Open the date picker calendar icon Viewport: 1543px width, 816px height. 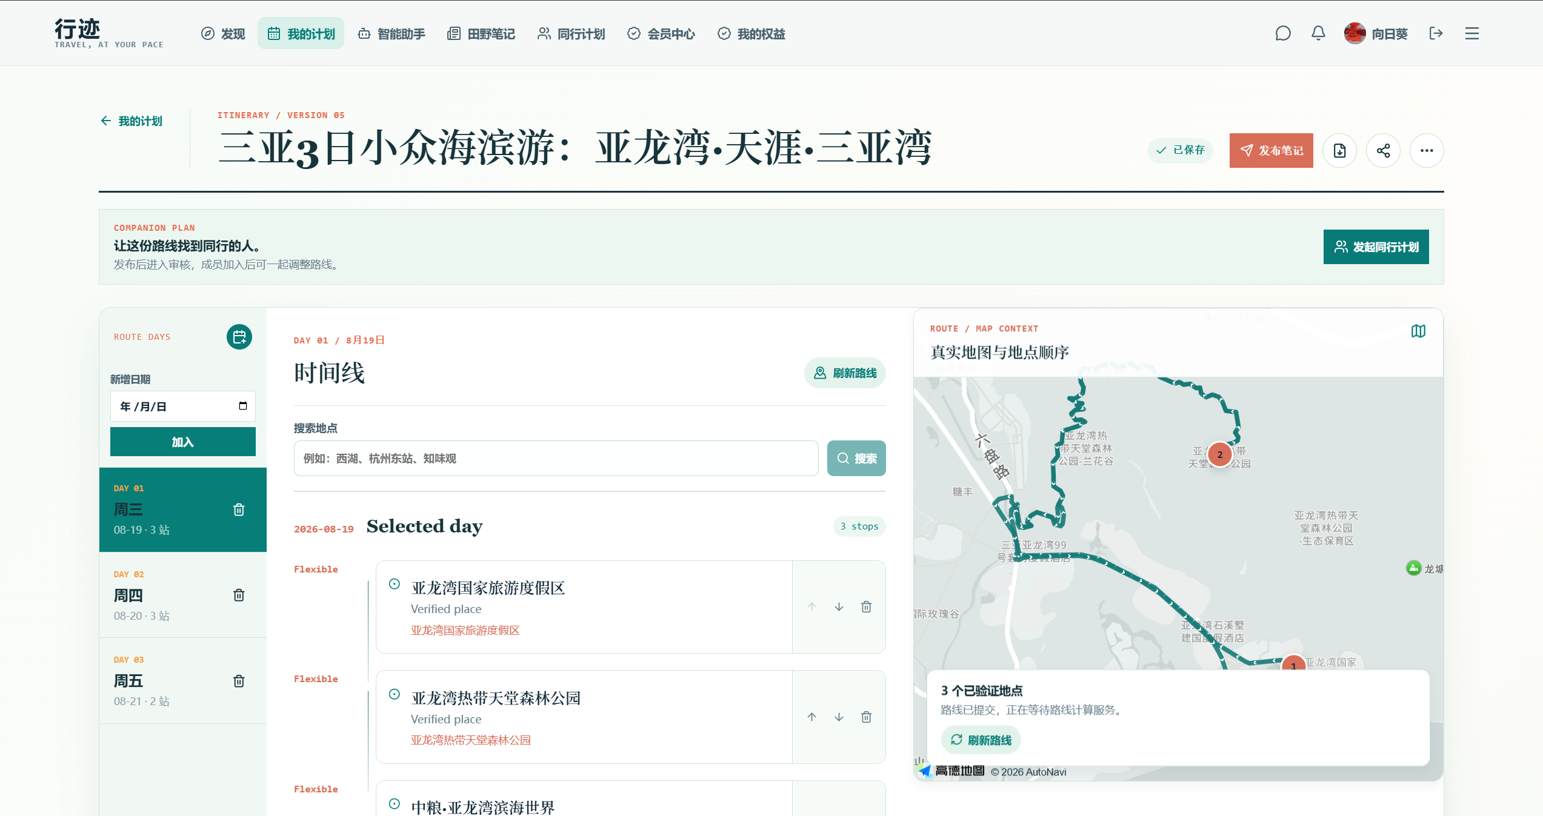pyautogui.click(x=243, y=406)
